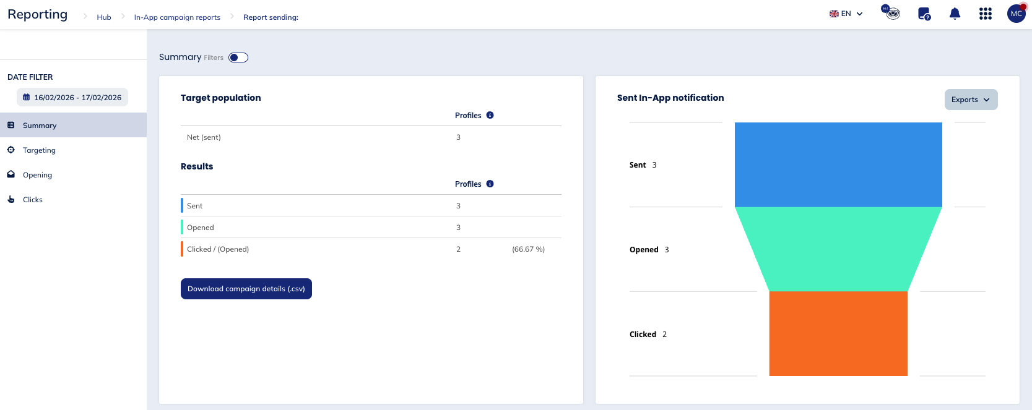Click the notifications bell icon
The width and height of the screenshot is (1032, 410).
click(x=955, y=14)
